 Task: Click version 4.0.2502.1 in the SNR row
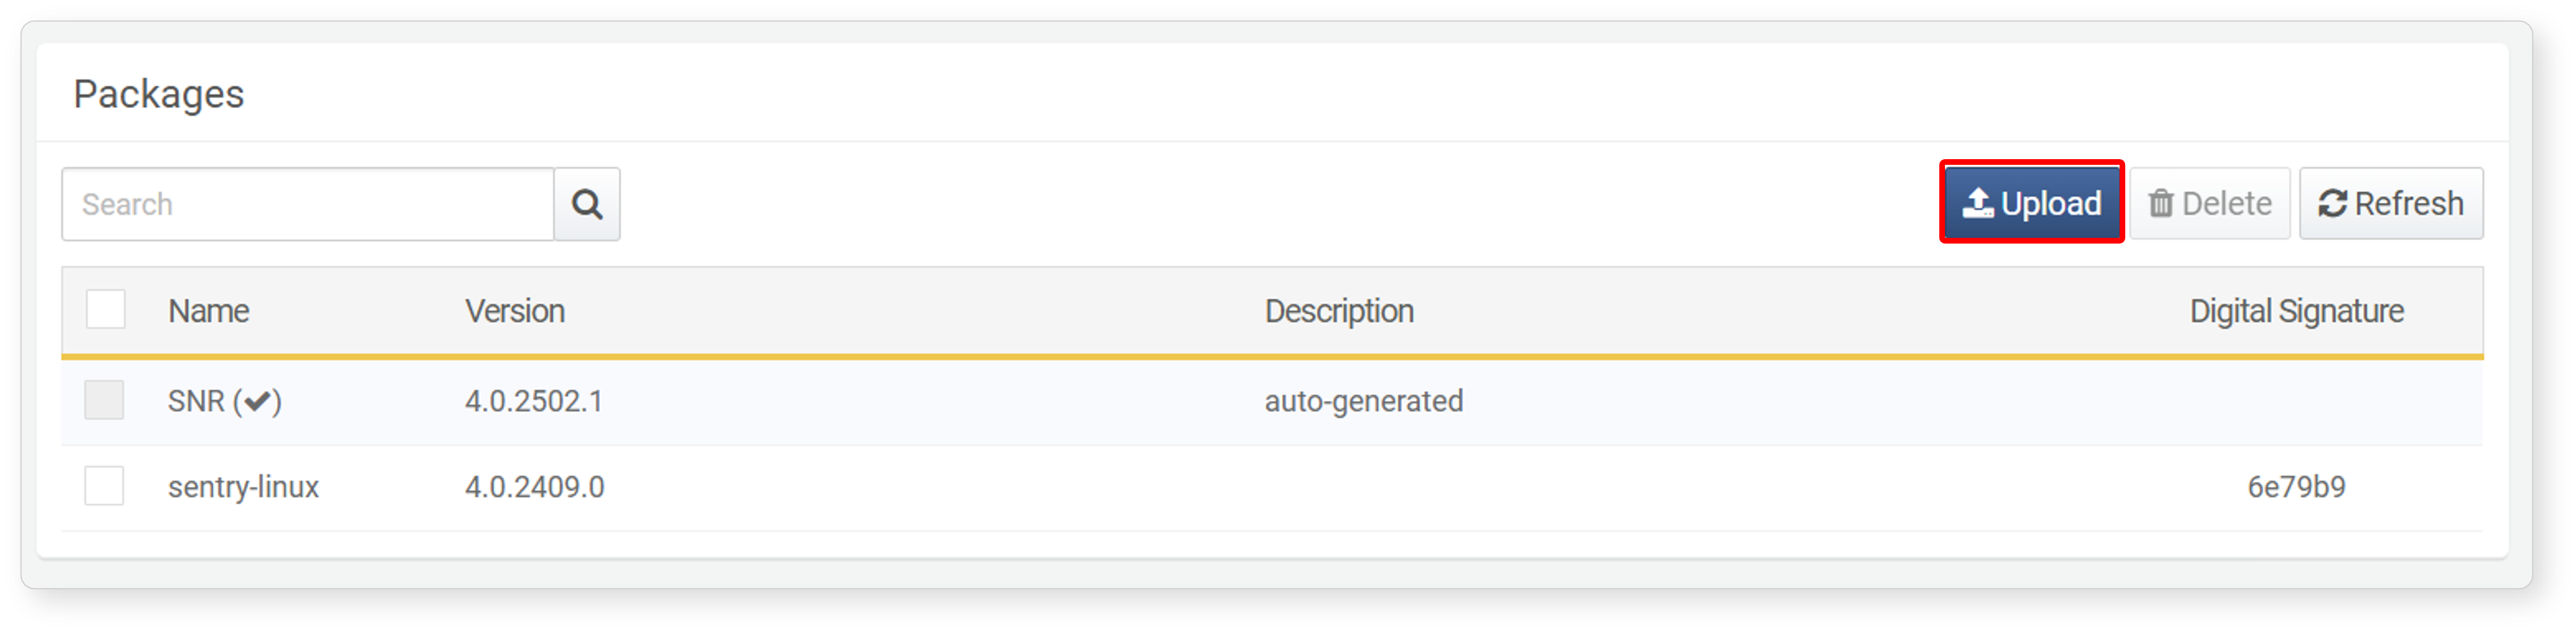tap(534, 401)
